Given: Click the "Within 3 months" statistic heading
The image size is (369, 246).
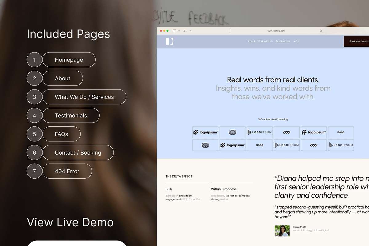Looking at the screenshot, I should 224,189.
